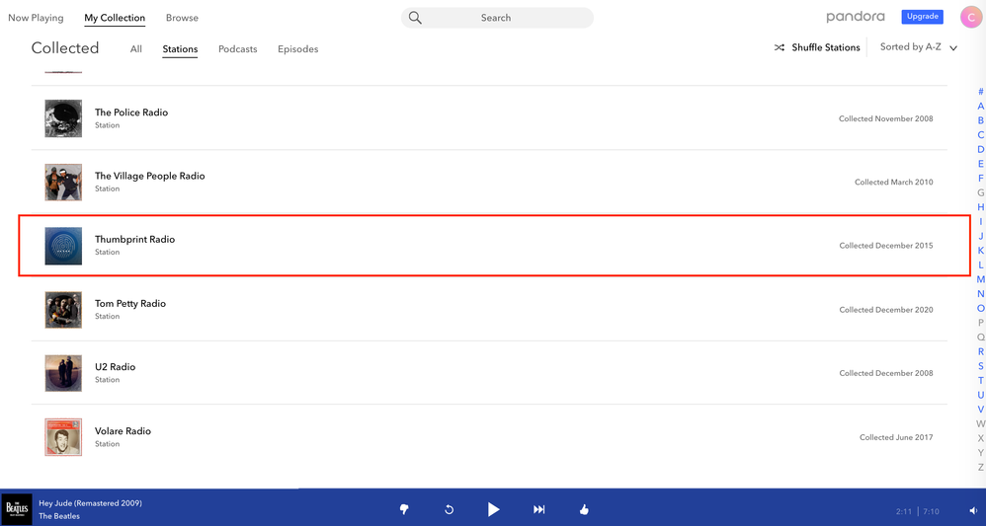Start playback with the play button
This screenshot has width=986, height=526.
494,509
